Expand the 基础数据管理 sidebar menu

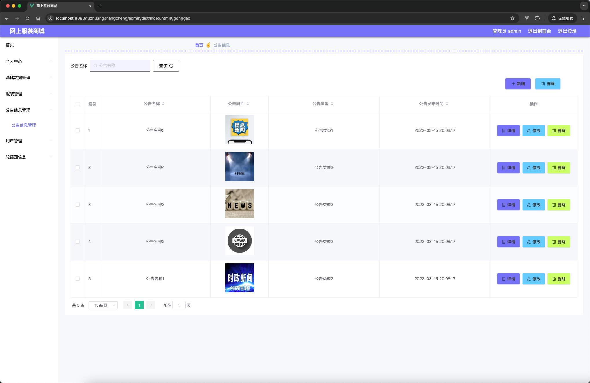point(29,78)
